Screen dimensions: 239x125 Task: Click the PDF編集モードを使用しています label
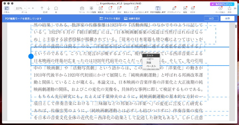23,19
